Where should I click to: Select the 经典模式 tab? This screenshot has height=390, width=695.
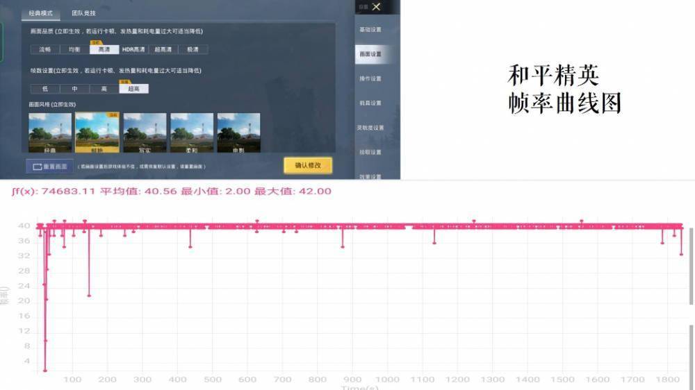point(40,13)
